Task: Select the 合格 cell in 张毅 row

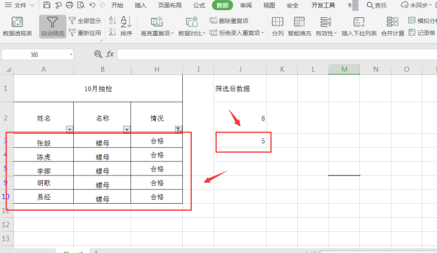Action: click(157, 141)
